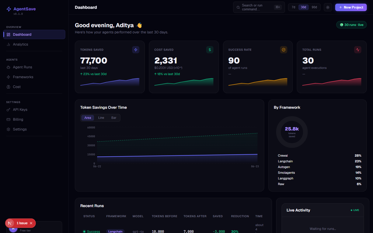Click the Agent Runs robot icon

tap(8, 67)
